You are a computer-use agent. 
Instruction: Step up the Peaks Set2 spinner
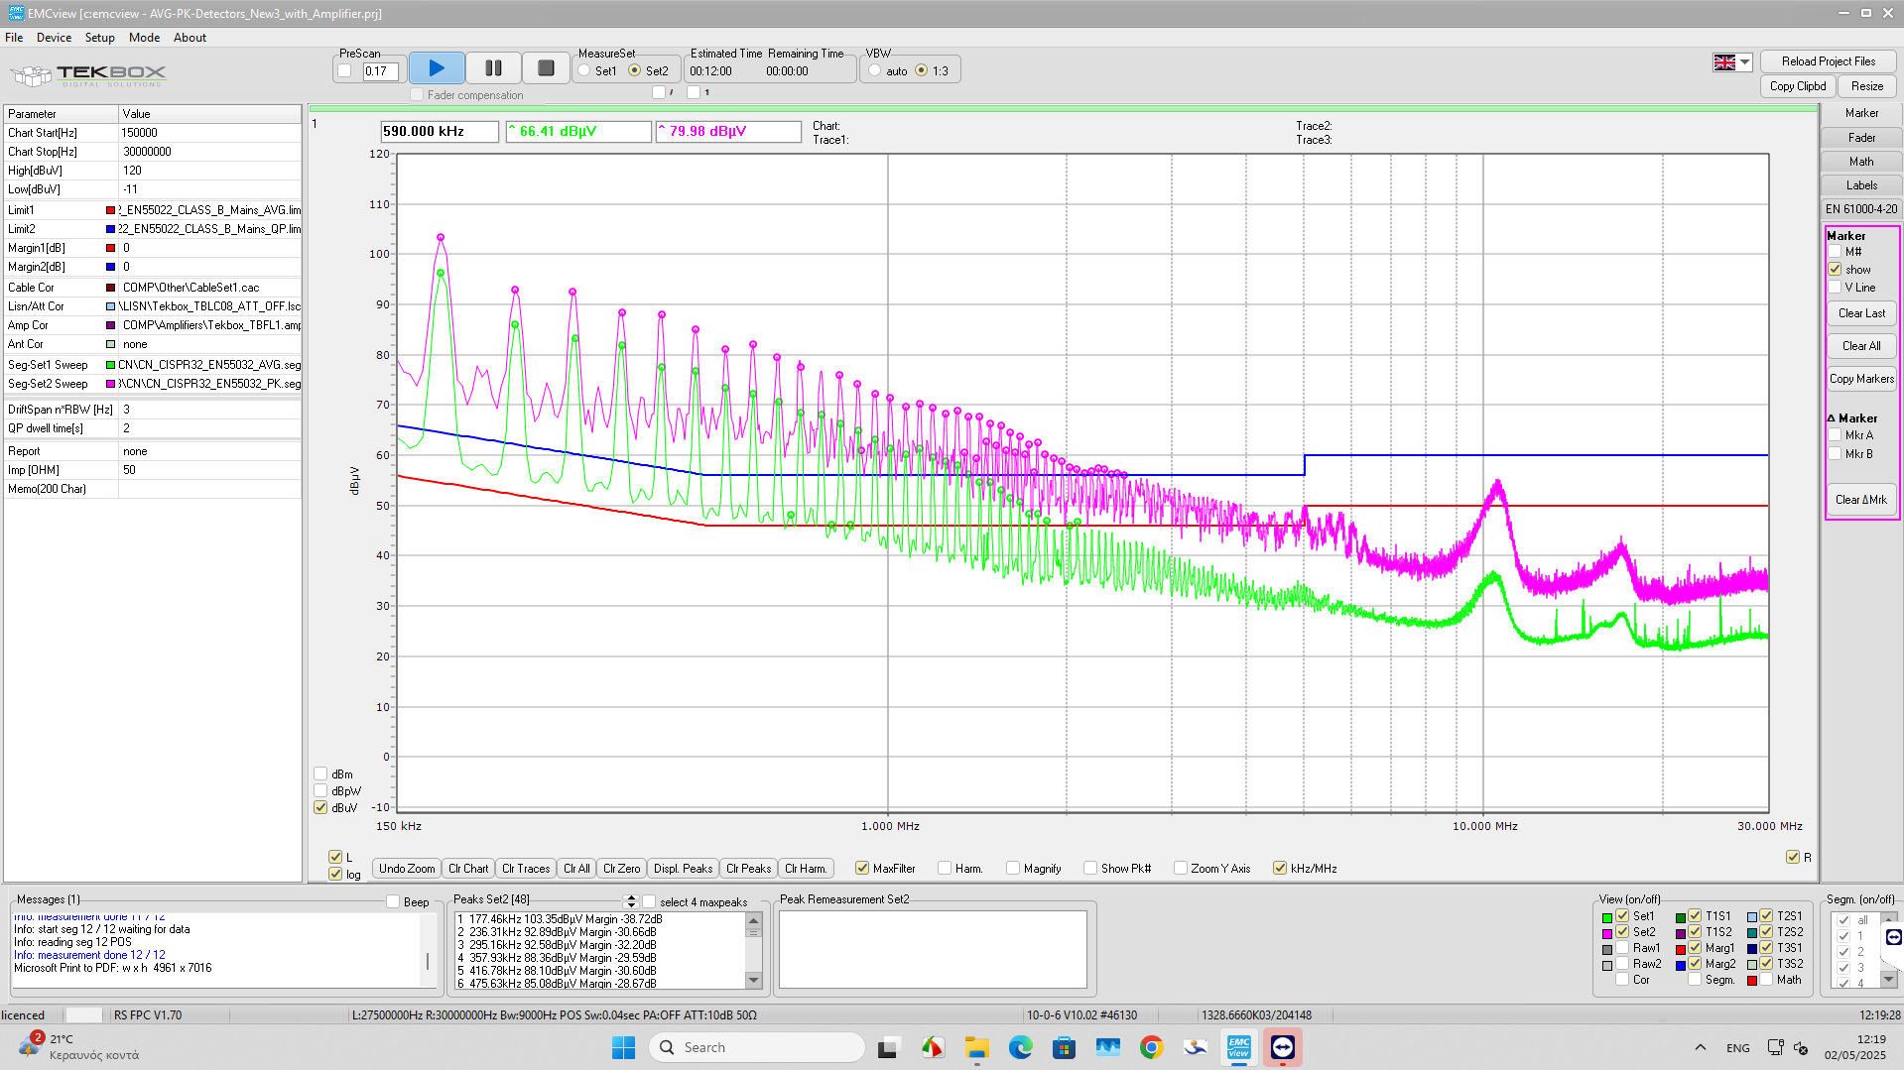click(630, 896)
